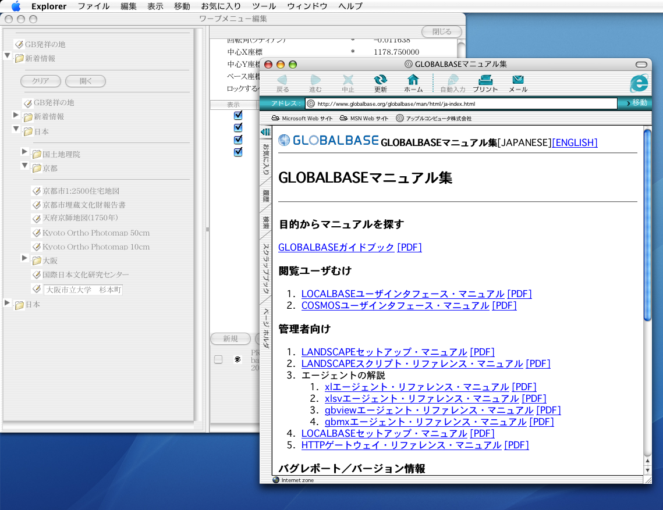Image resolution: width=663 pixels, height=510 pixels.
Task: Click the Internet Explorer 'e' logo
Action: coord(639,83)
